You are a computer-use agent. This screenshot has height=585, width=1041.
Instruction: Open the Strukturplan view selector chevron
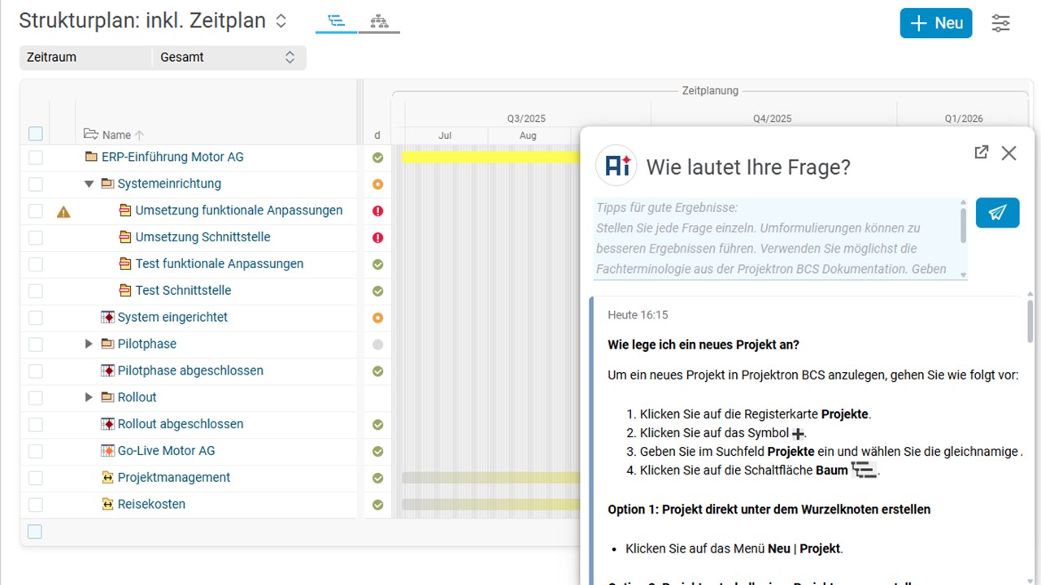(281, 21)
